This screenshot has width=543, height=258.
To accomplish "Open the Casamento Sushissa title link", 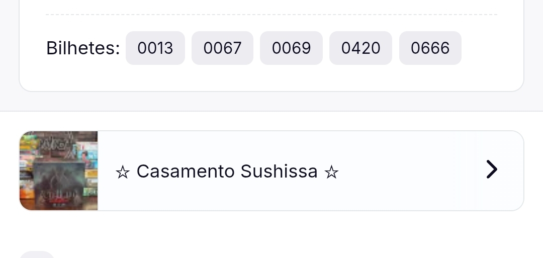I will [x=227, y=171].
